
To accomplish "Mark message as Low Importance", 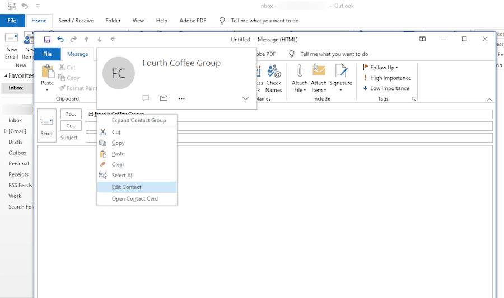I will click(x=386, y=88).
